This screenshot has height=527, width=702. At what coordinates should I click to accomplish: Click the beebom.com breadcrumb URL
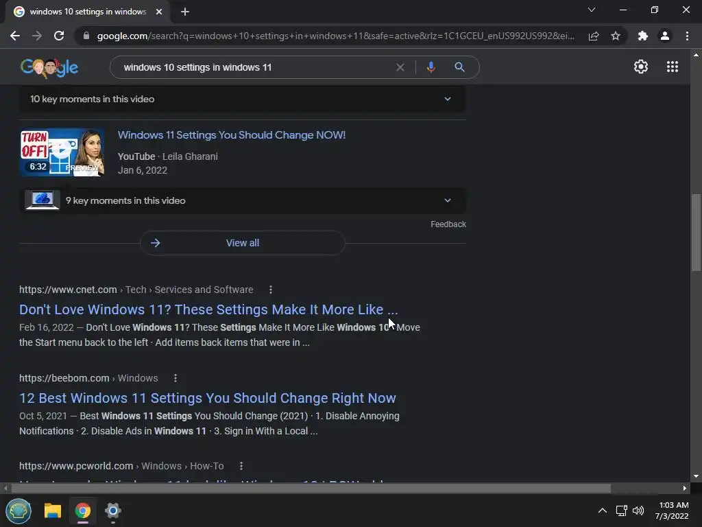88,378
